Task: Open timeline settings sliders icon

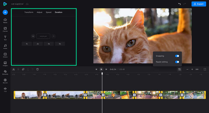Action: [x=179, y=69]
